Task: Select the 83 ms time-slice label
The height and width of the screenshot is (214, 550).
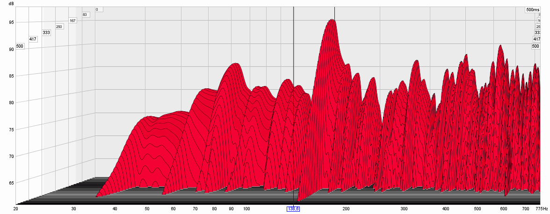Action: pyautogui.click(x=85, y=14)
